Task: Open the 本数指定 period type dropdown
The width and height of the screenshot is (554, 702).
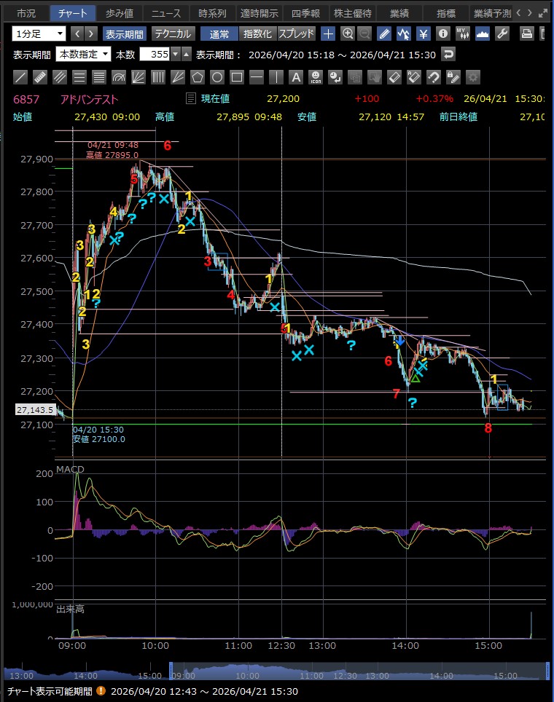Action: click(85, 54)
